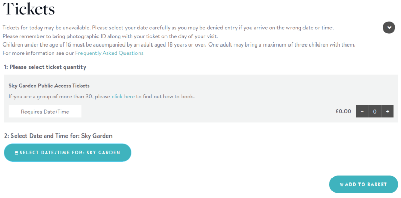Viewport: 401px width, 198px height.
Task: Open the Frequently Asked Questions link
Action: 109,53
